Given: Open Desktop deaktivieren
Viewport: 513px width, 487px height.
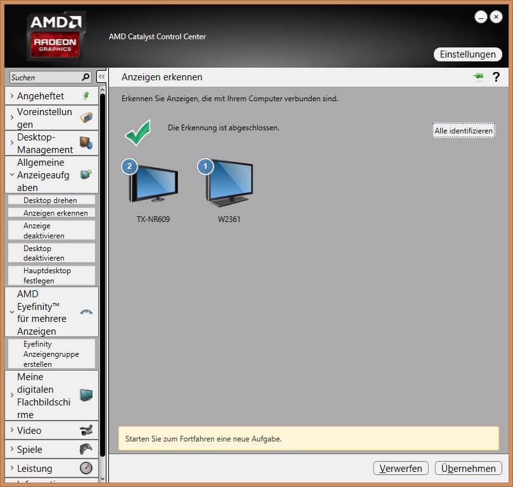Looking at the screenshot, I should [52, 253].
